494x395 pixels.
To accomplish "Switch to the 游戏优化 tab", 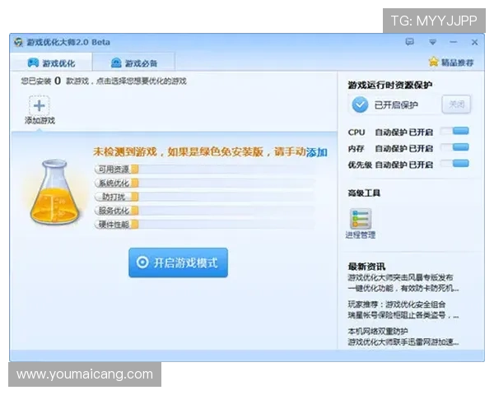I will coord(51,63).
